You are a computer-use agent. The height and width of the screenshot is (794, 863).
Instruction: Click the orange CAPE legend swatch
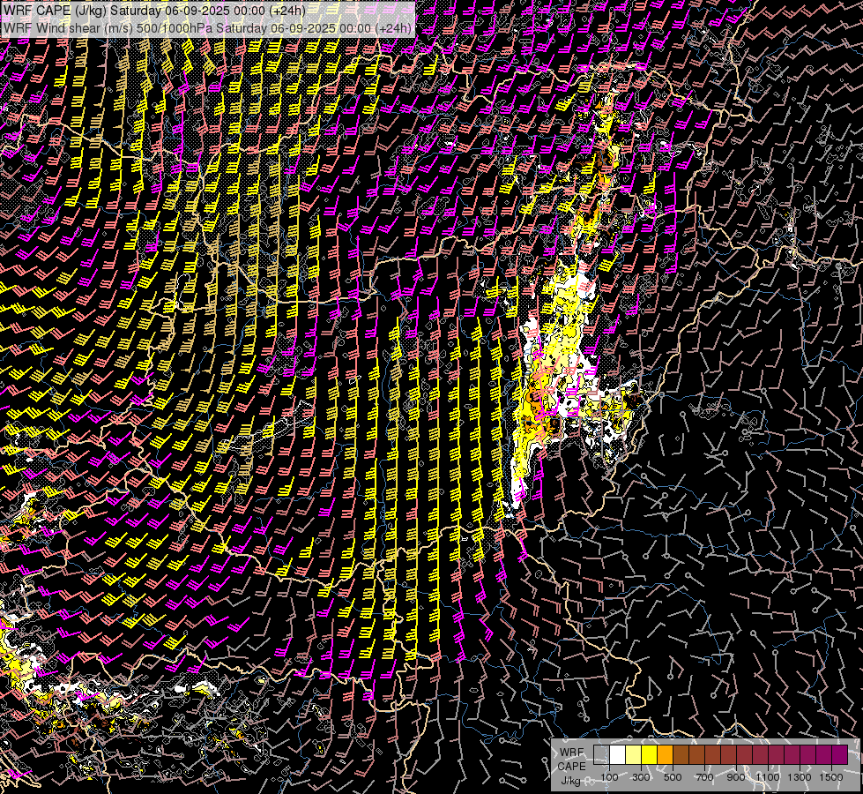665,755
